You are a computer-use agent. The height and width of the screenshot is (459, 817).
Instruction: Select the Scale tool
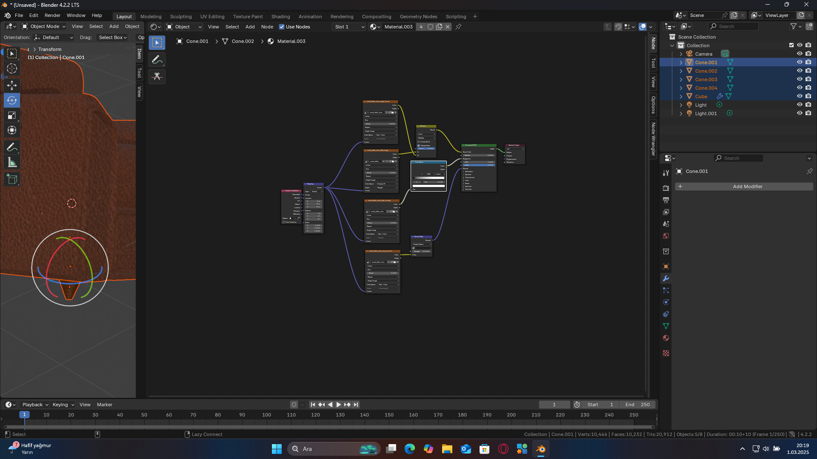(12, 116)
